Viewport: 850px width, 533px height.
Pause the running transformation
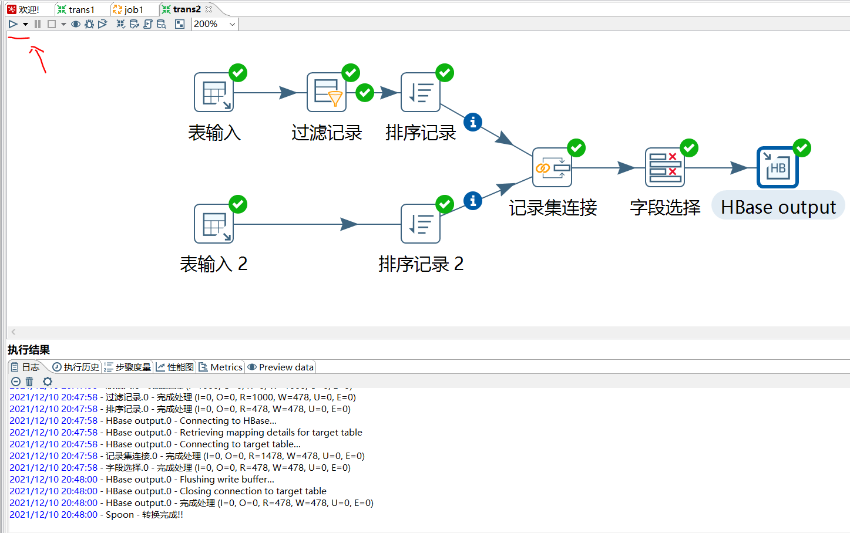click(x=38, y=24)
